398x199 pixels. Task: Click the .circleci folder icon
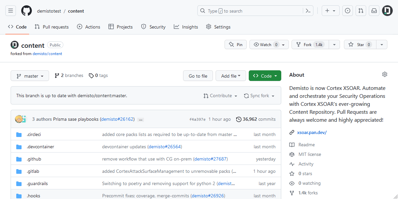point(19,135)
